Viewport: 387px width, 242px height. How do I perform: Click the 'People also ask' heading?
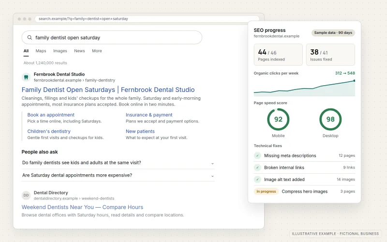pos(40,152)
